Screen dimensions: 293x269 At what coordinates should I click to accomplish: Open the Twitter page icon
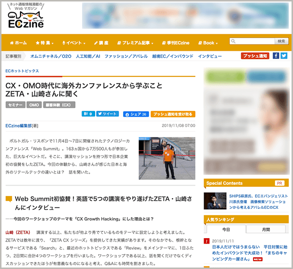tap(284, 56)
